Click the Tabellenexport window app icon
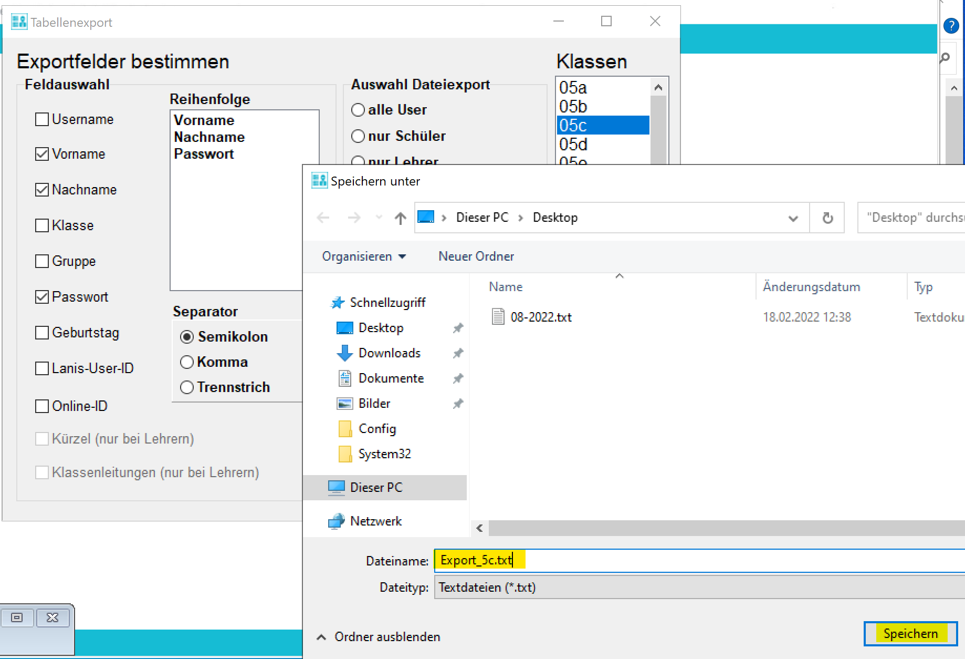Screen dimensions: 965x659 [x=19, y=22]
